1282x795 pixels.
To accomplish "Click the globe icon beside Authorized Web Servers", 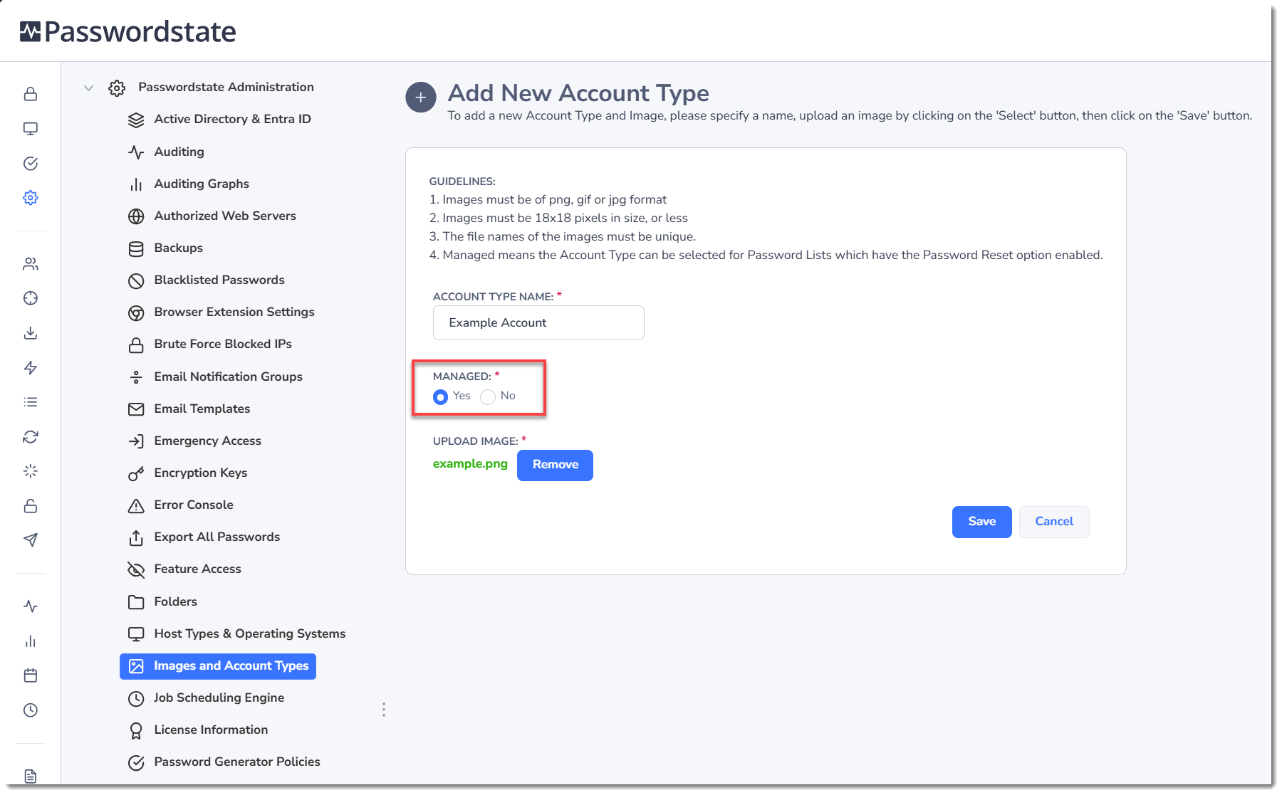I will click(x=136, y=216).
